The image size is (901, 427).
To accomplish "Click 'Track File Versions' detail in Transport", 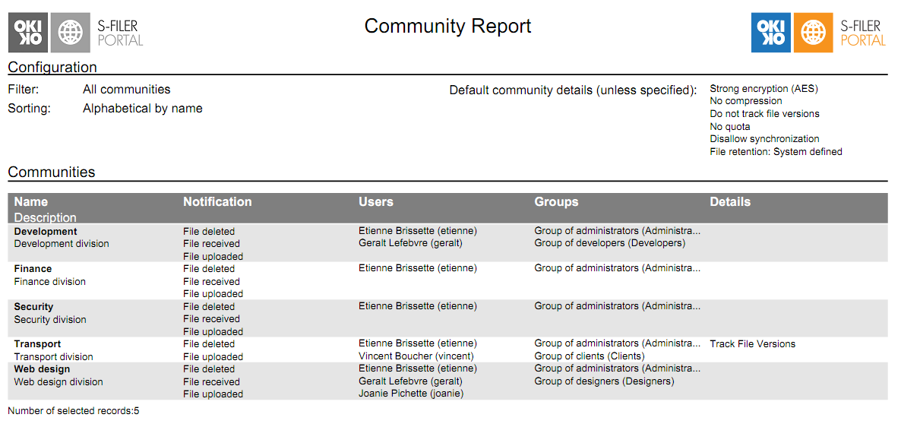I will (753, 343).
